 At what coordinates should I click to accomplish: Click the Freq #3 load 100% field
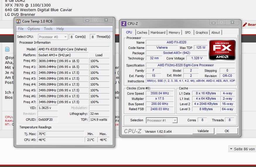click(x=99, y=79)
